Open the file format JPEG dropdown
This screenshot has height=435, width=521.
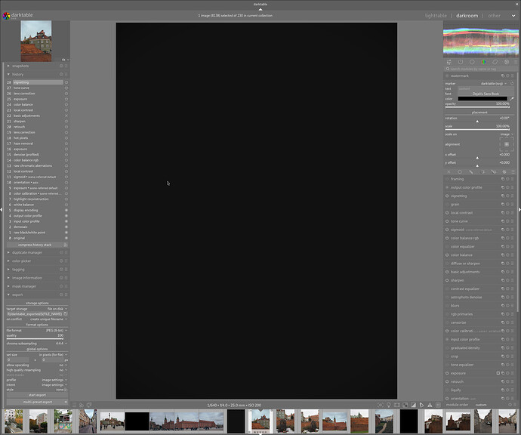pyautogui.click(x=56, y=330)
